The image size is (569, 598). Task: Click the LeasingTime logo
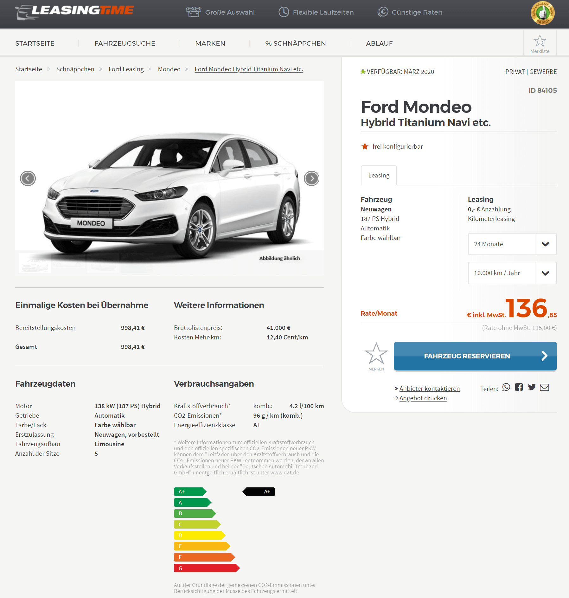tap(74, 12)
